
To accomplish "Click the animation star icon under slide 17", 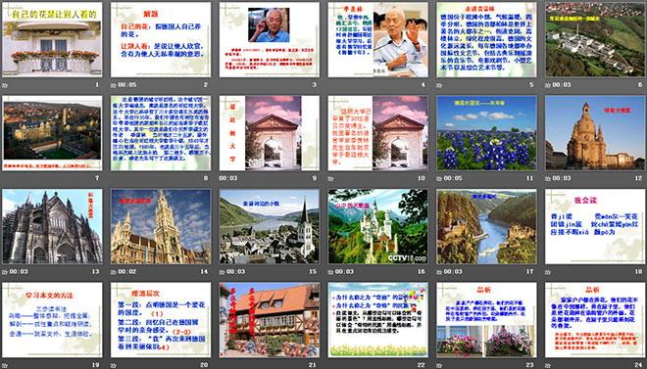I will [439, 272].
